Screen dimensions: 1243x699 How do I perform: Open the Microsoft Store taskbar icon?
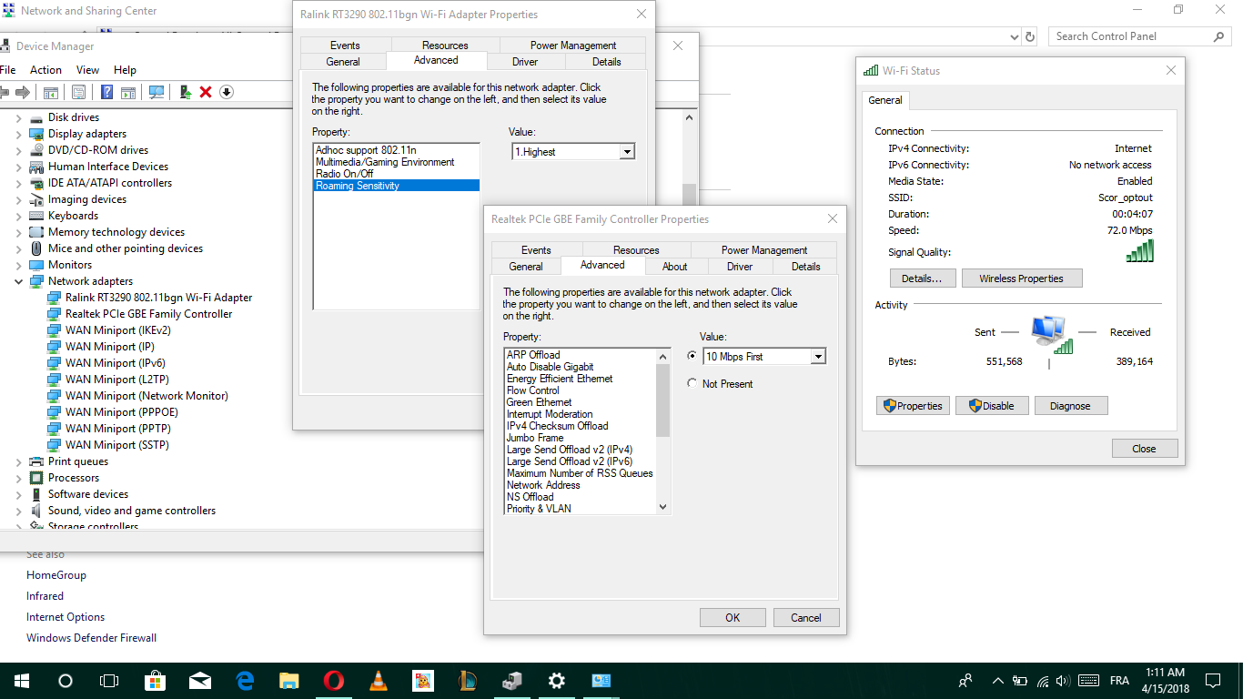tap(156, 681)
